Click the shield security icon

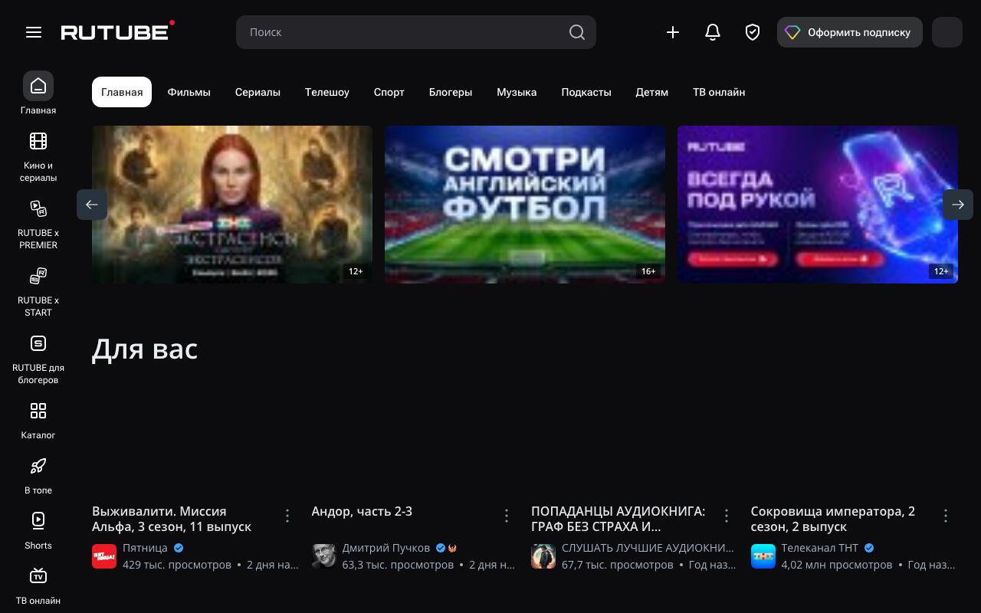click(753, 32)
